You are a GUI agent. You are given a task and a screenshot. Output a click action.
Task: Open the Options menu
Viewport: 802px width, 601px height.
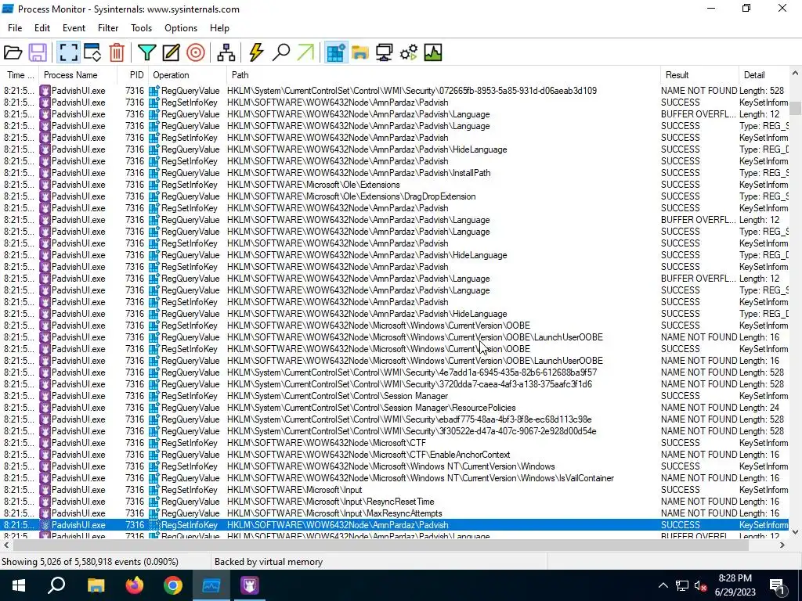[181, 28]
